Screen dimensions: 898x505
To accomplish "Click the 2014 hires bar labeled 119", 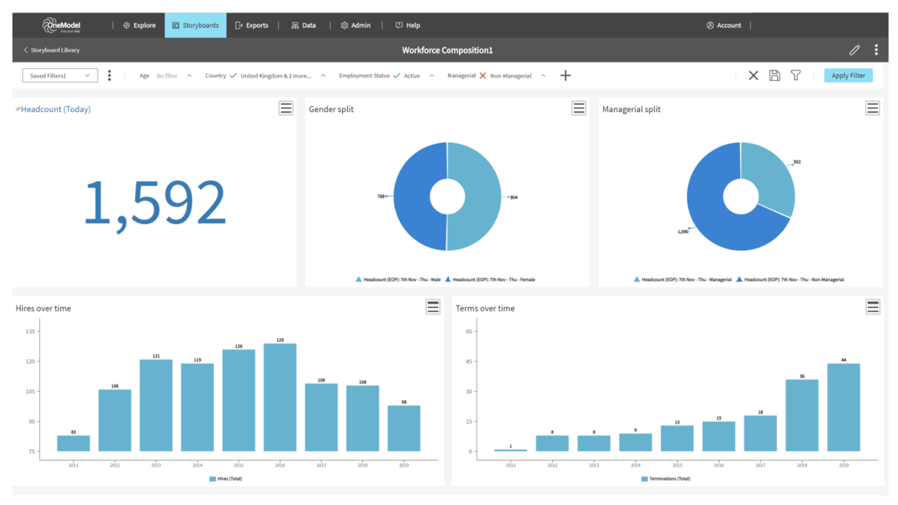I will click(x=197, y=407).
